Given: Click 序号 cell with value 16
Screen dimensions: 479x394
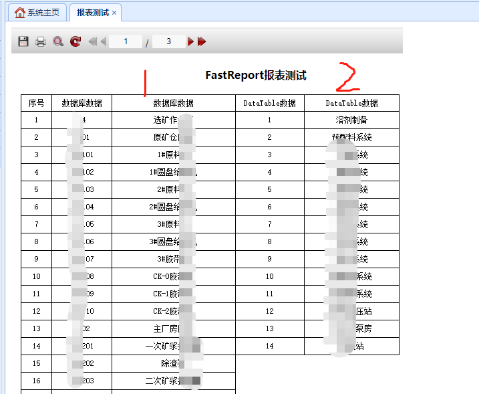Looking at the screenshot, I should 36,381.
